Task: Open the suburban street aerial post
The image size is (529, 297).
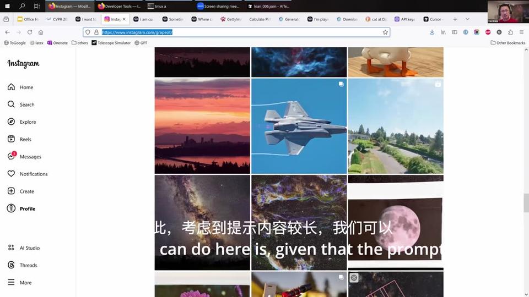Action: point(396,127)
